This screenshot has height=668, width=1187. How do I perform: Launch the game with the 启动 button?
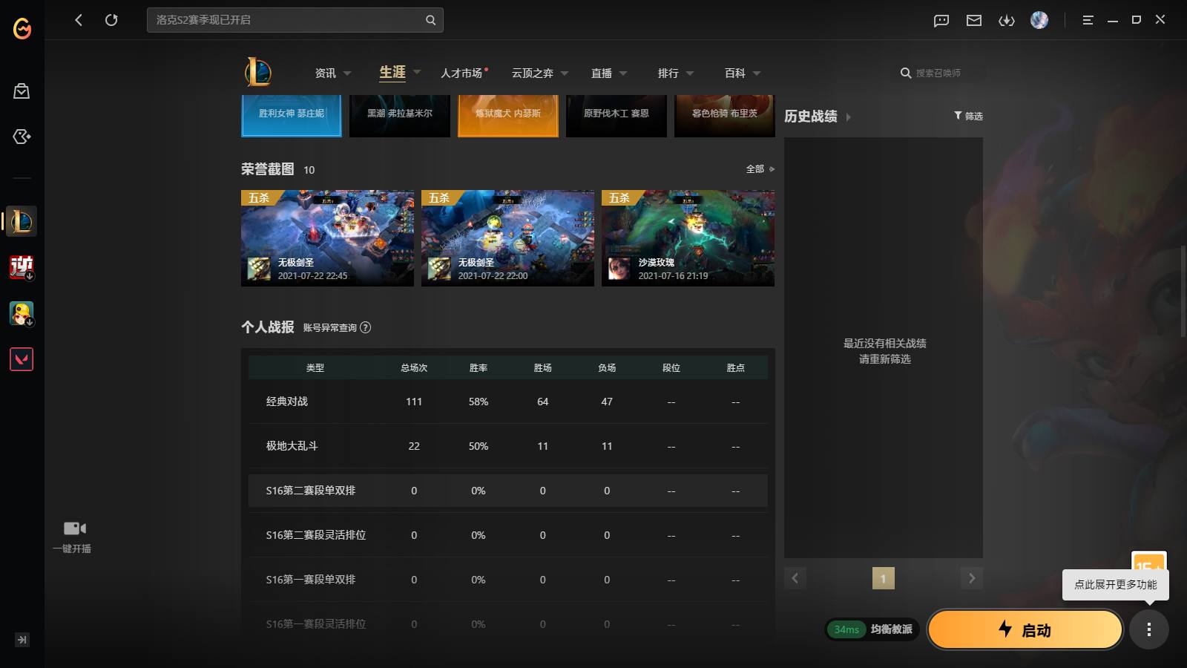click(1025, 629)
